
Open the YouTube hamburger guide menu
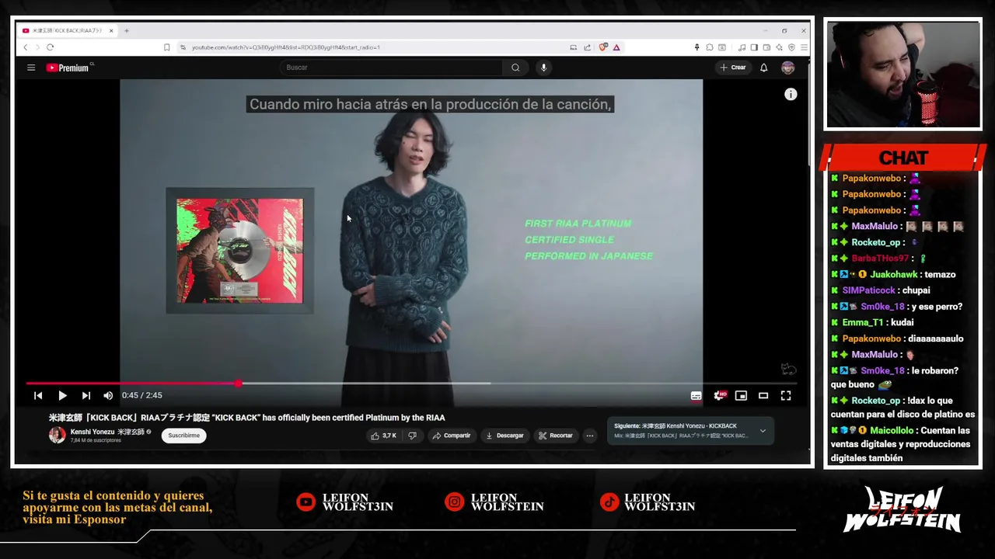[31, 68]
